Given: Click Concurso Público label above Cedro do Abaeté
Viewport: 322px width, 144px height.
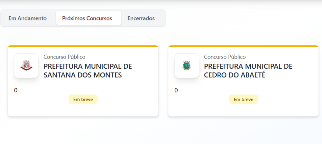Looking at the screenshot, I should [225, 57].
